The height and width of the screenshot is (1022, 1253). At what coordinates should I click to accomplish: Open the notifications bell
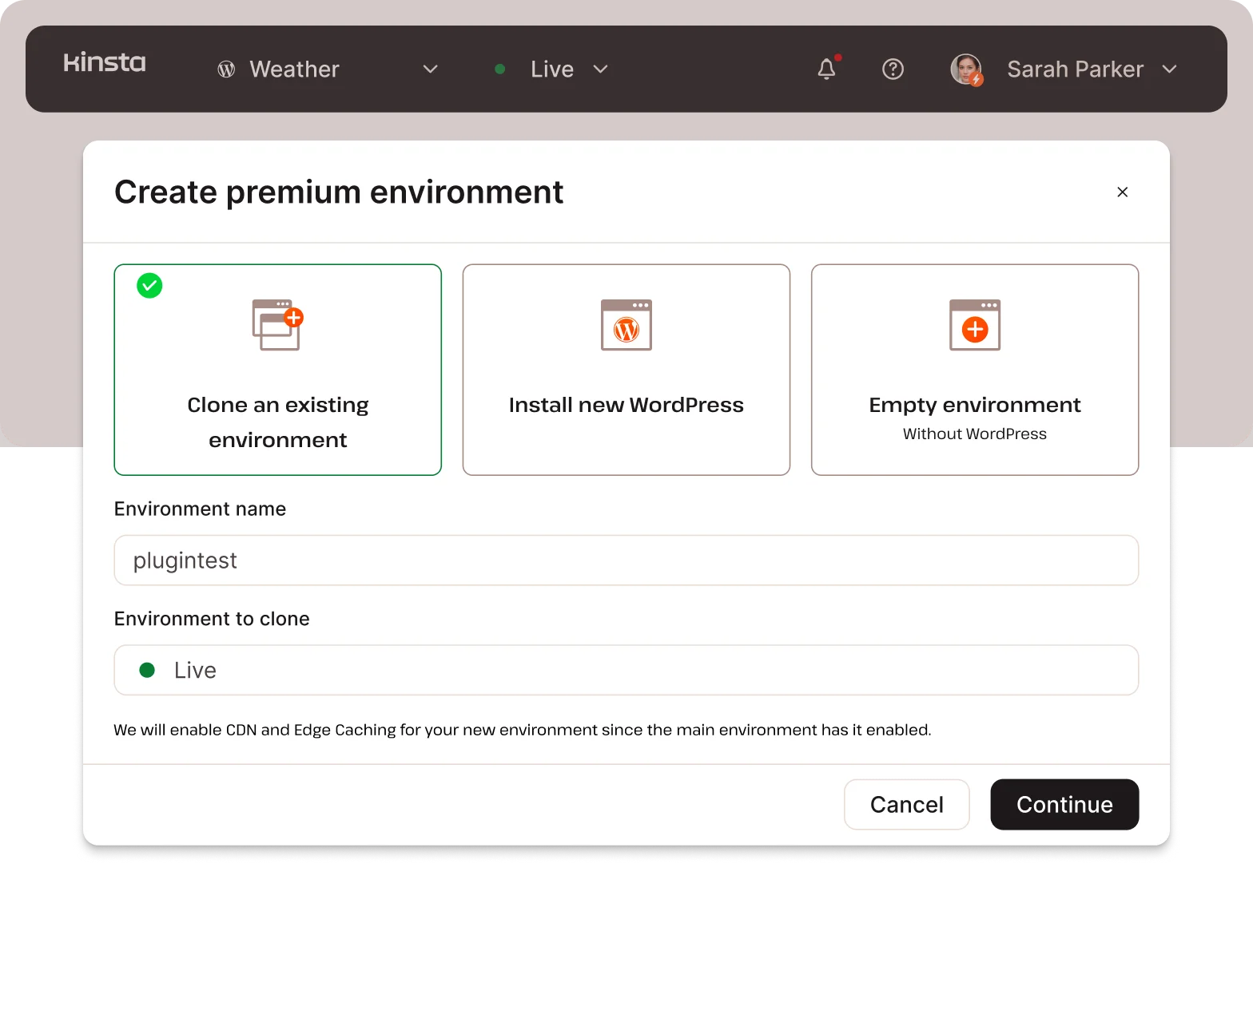[827, 69]
